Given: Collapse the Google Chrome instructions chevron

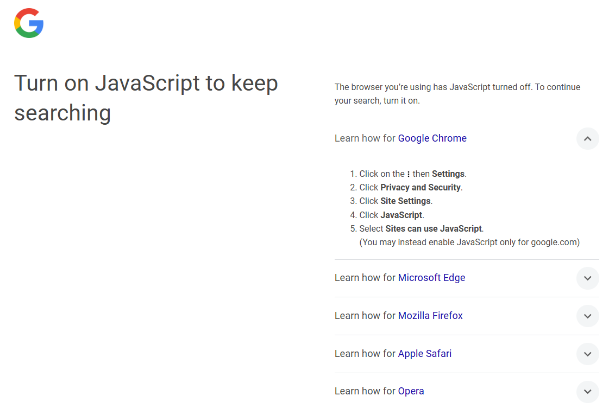Looking at the screenshot, I should pos(587,138).
